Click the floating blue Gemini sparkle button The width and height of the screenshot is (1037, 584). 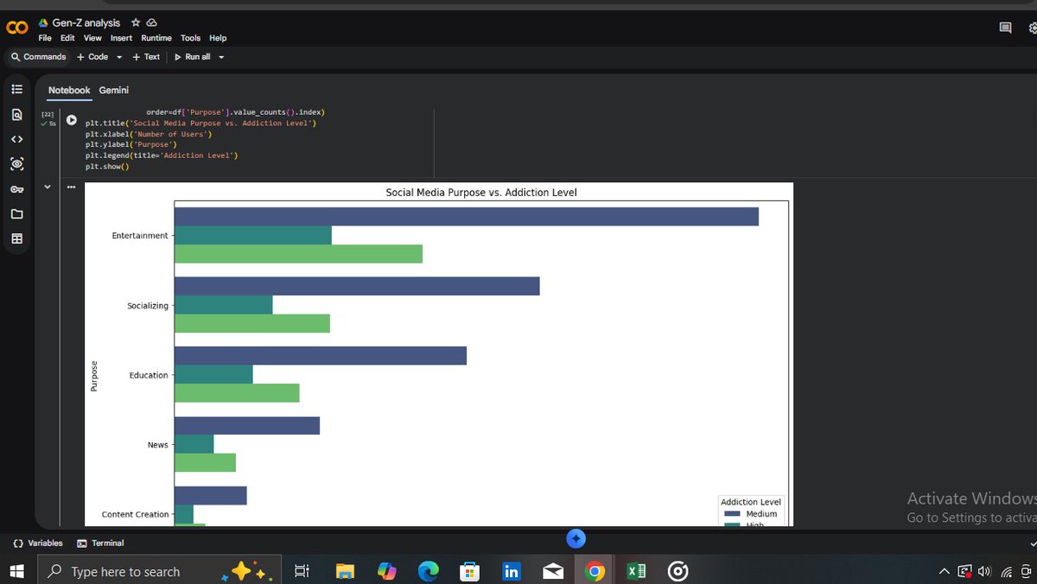[576, 538]
